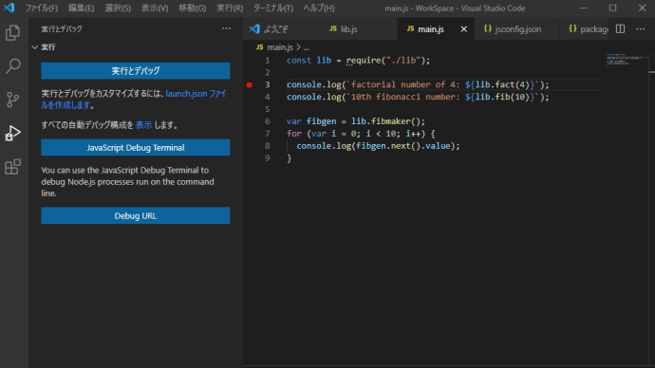Click the for keyword on line 7
The height and width of the screenshot is (368, 655).
294,134
